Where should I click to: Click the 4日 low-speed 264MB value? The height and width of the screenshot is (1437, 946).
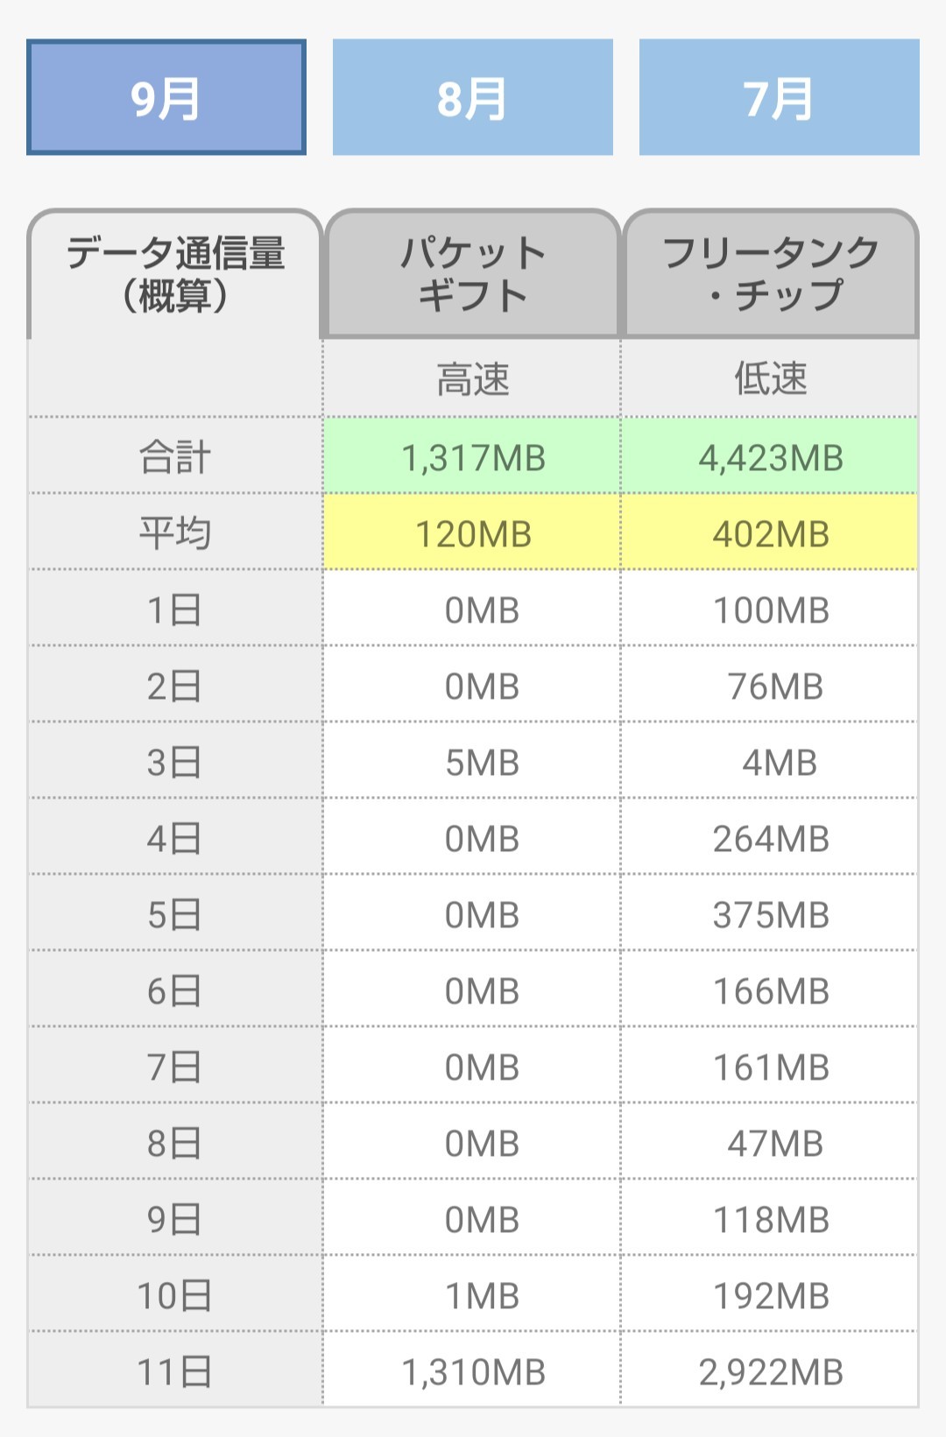[x=770, y=838]
